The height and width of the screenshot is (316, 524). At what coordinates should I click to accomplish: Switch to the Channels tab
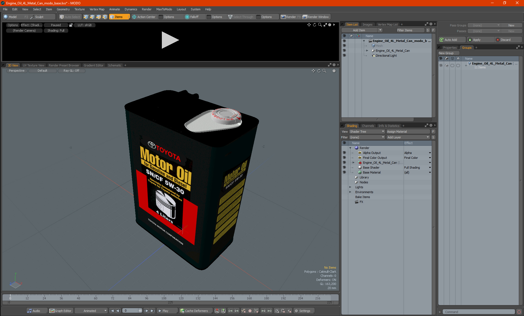368,126
